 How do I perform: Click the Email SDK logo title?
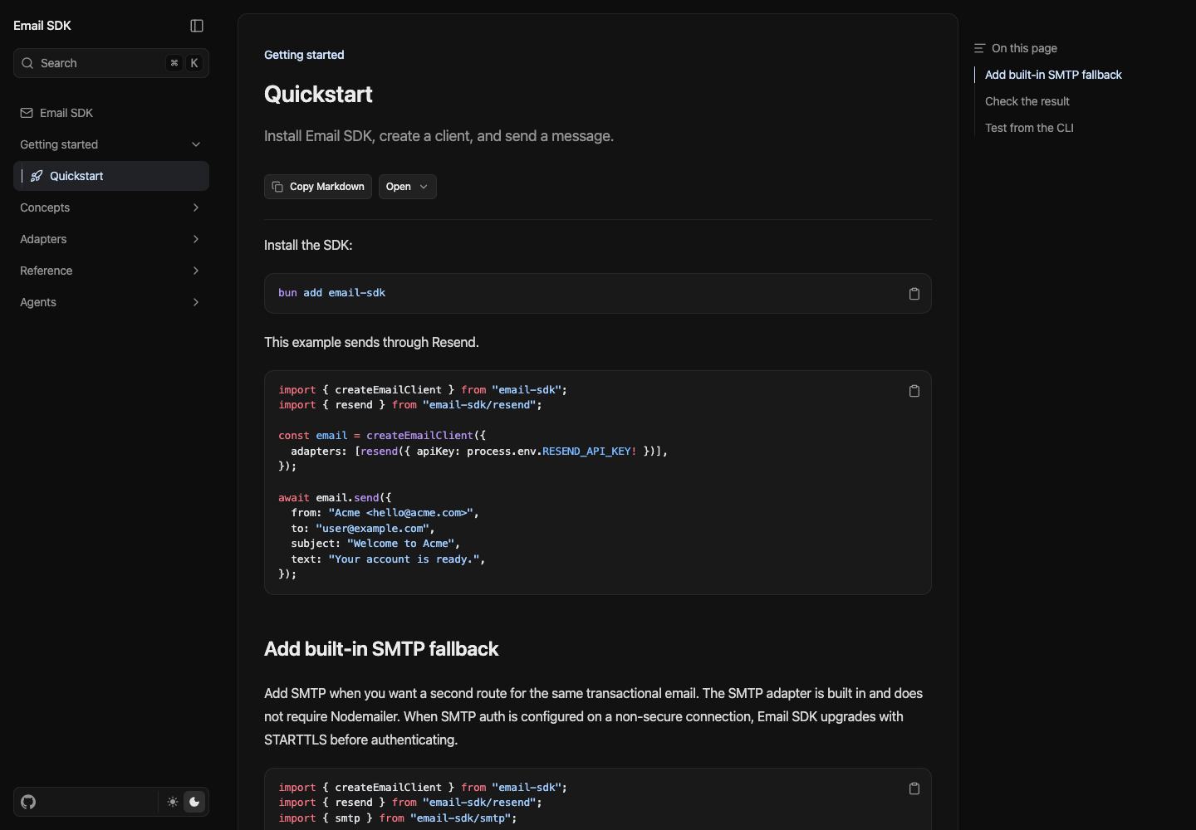pyautogui.click(x=42, y=26)
